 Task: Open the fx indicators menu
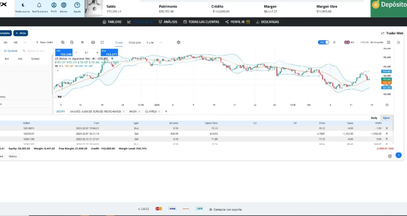pos(83,42)
